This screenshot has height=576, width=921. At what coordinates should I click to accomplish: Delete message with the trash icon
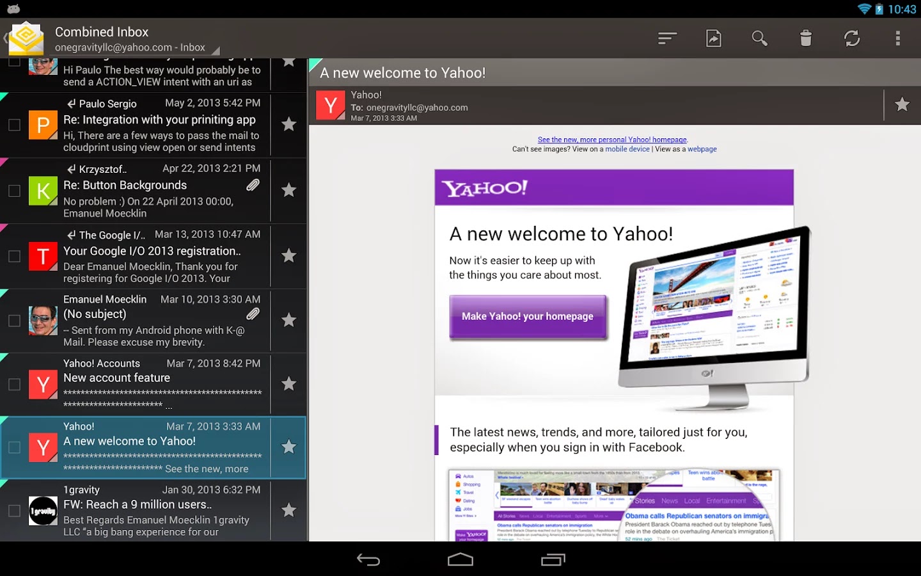pos(806,38)
